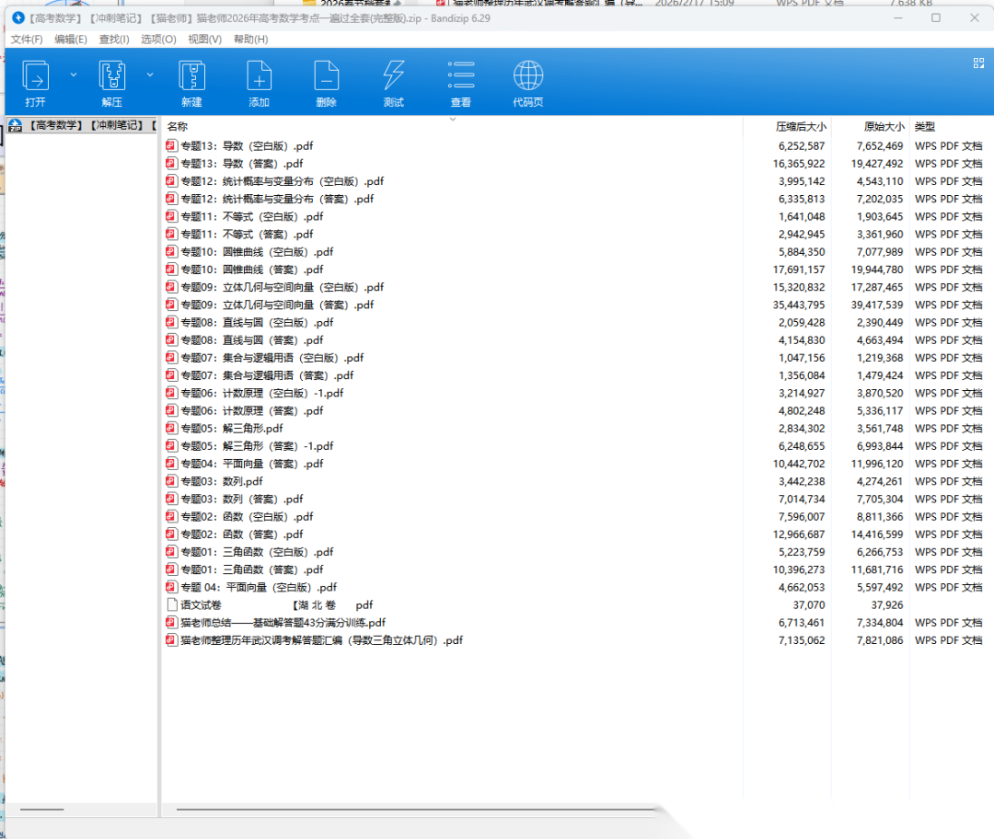The height and width of the screenshot is (839, 994).
Task: Click the 删除 (Delete) toolbar icon
Action: click(326, 75)
